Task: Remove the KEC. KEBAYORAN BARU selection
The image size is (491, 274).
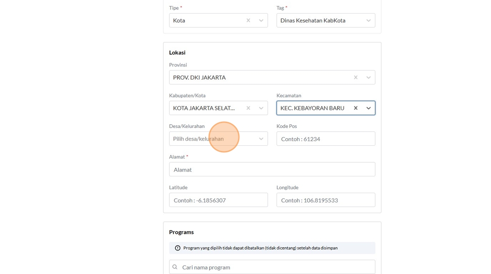Action: pos(356,108)
